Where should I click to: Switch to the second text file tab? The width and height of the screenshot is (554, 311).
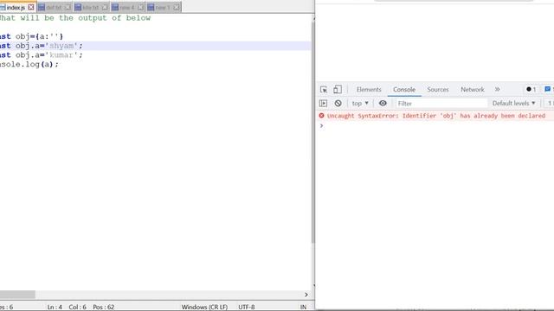54,8
